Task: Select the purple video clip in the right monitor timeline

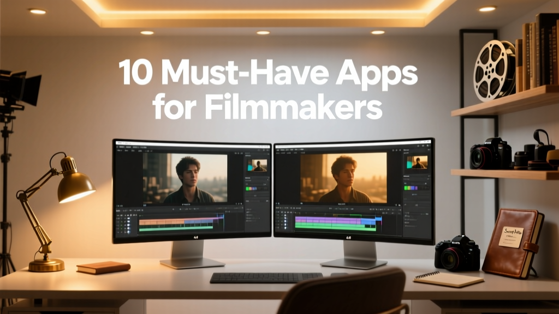Action: pyautogui.click(x=328, y=220)
